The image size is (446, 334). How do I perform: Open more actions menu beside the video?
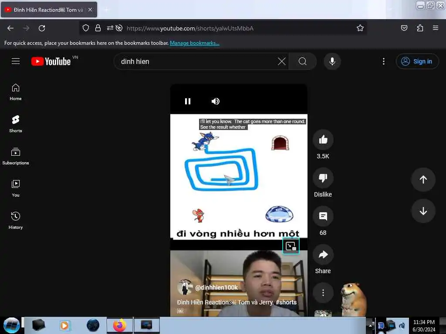[x=323, y=293]
